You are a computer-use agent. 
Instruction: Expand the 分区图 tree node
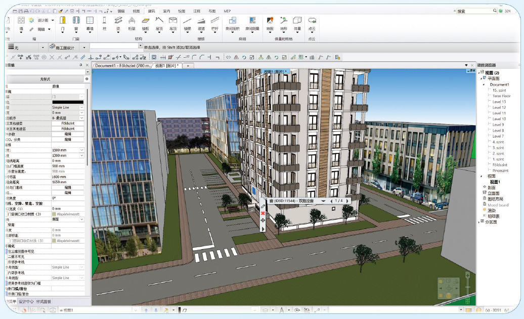click(x=480, y=222)
